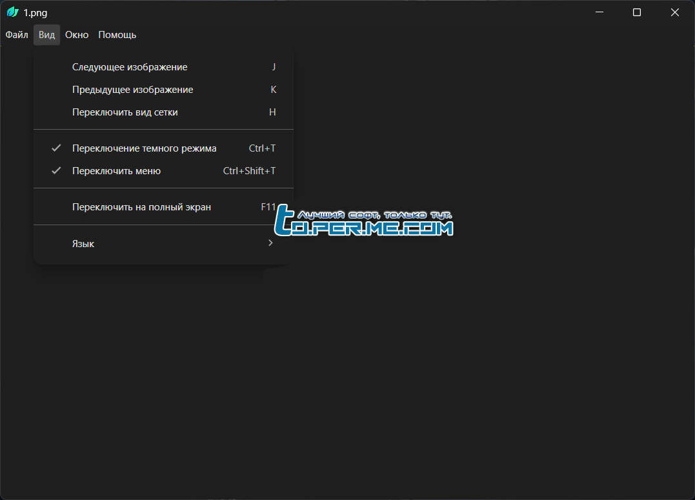
Task: Open the Окно menu
Action: pos(77,35)
